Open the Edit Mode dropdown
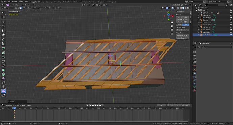Image resolution: width=233 pixels, height=125 pixels. [x=8, y=8]
